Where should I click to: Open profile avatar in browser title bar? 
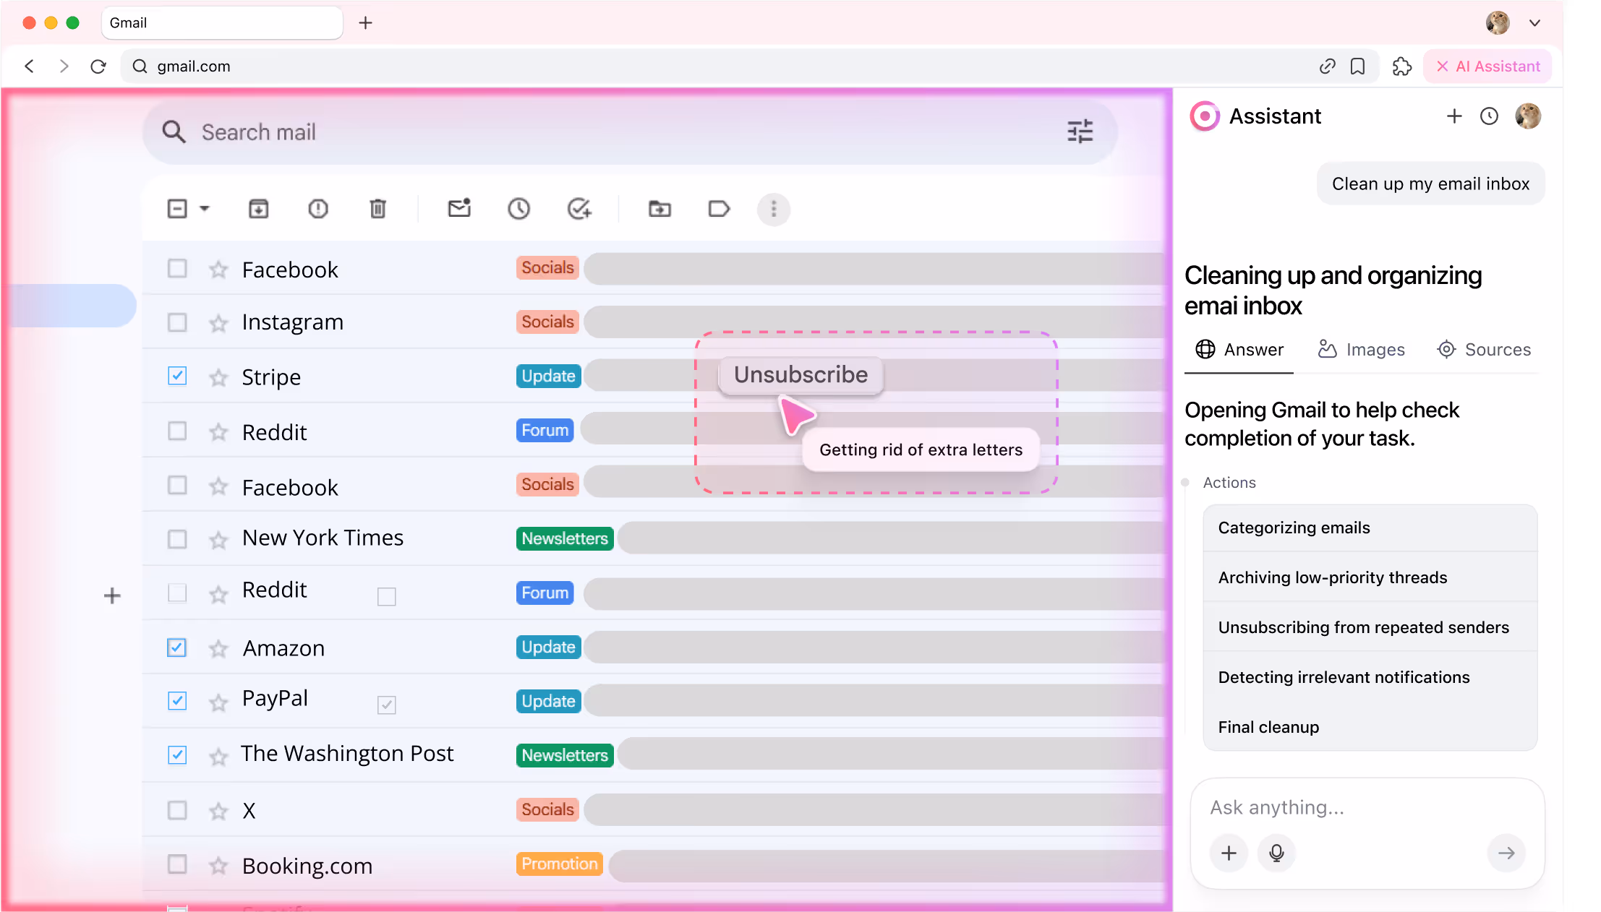(1498, 23)
